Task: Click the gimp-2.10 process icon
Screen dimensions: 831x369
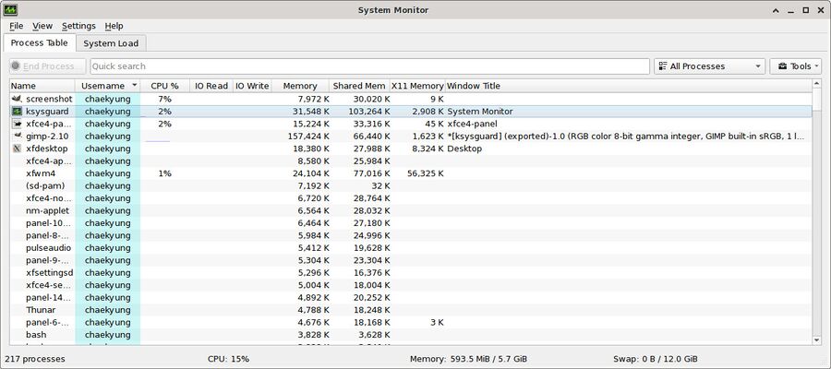Action: (x=17, y=137)
